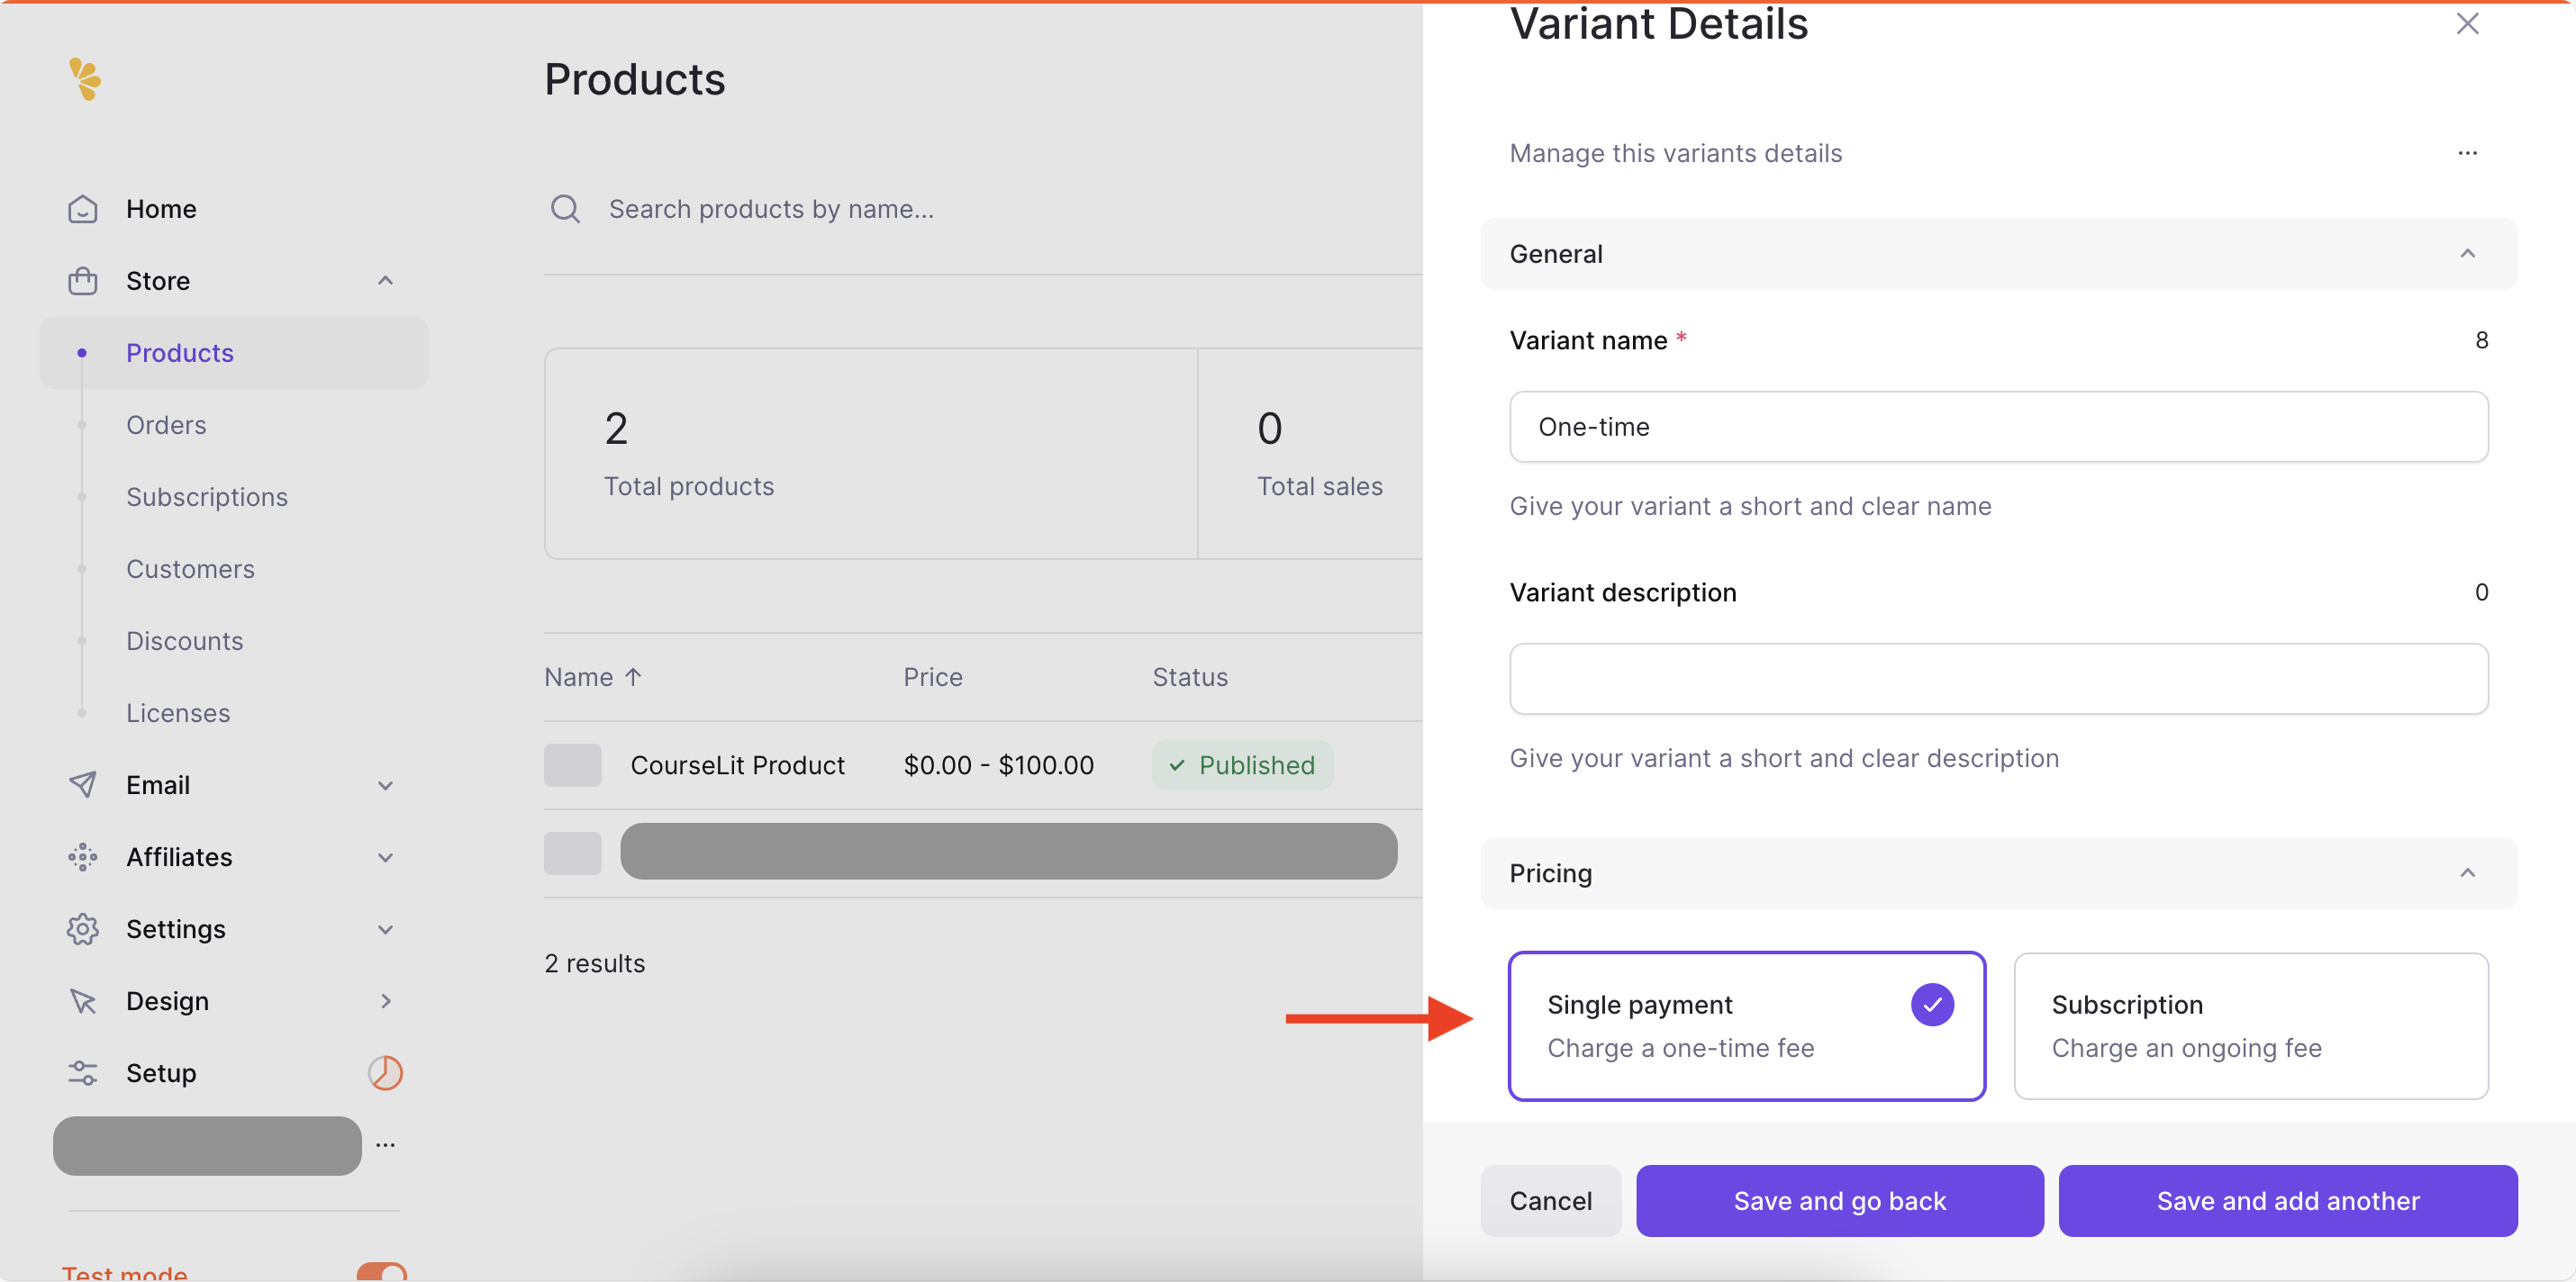The height and width of the screenshot is (1282, 2576).
Task: Go to the Discounts page
Action: point(184,640)
